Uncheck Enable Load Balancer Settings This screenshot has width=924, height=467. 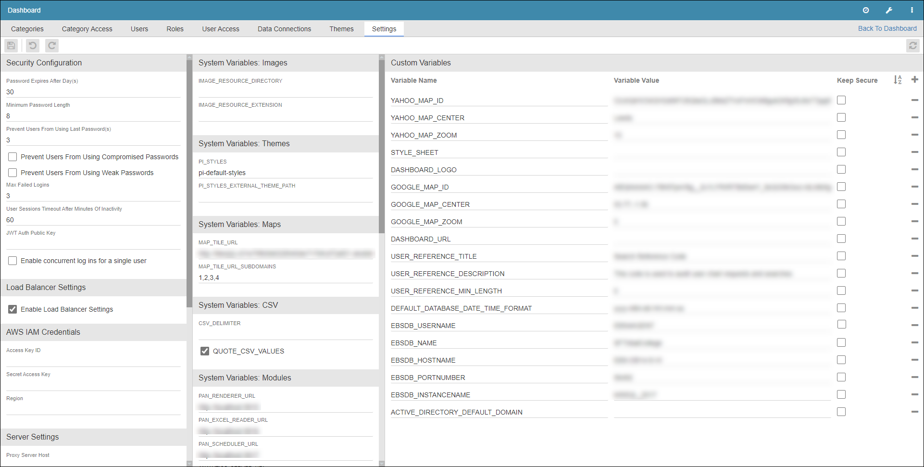12,309
